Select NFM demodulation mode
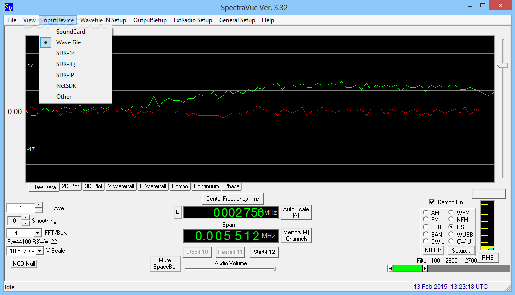The width and height of the screenshot is (515, 295). pos(451,219)
